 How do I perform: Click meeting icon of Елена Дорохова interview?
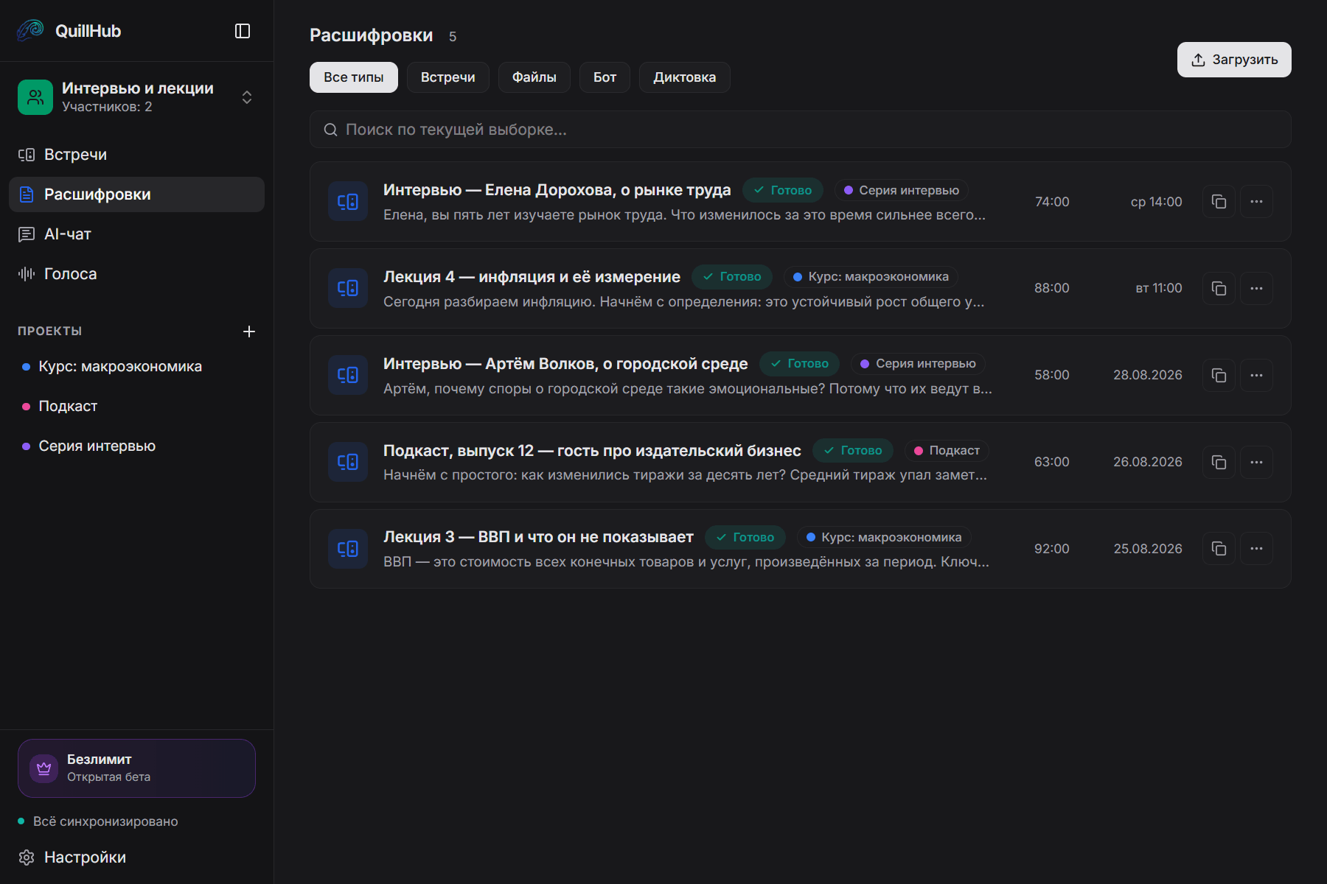(348, 202)
